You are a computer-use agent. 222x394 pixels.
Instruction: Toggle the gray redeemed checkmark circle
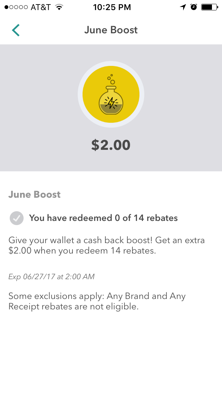click(x=17, y=218)
